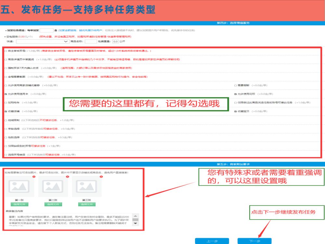Uncheck 收藏店铺 checkbox
The height and width of the screenshot is (244, 325).
6,111
